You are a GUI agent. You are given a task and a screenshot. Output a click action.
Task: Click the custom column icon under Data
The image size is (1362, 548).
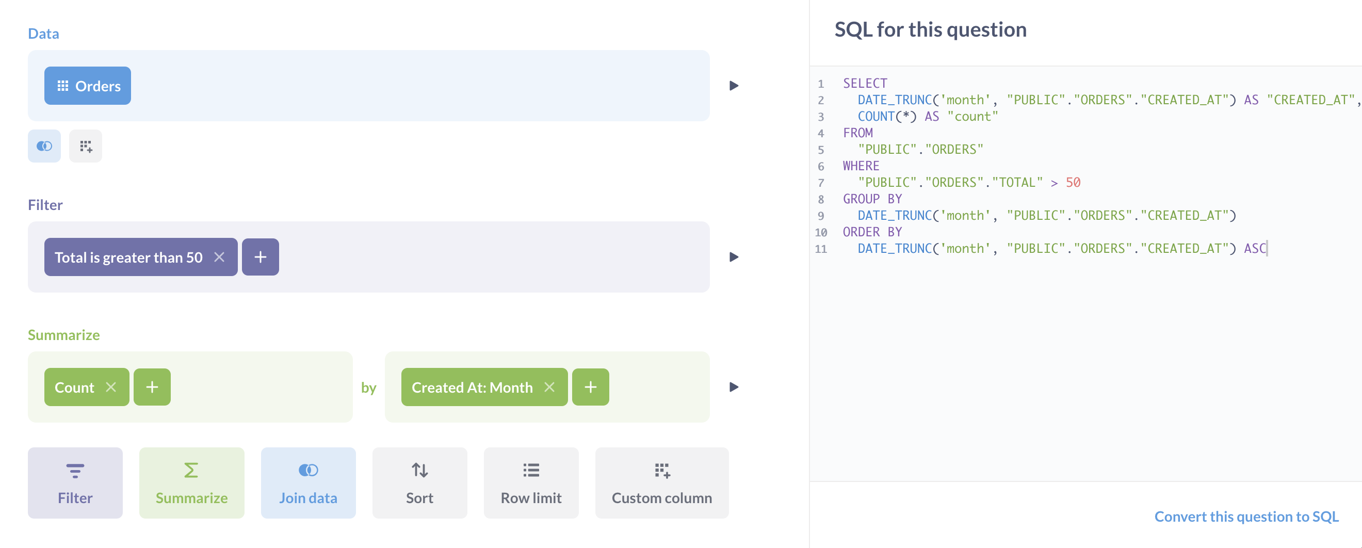(86, 146)
